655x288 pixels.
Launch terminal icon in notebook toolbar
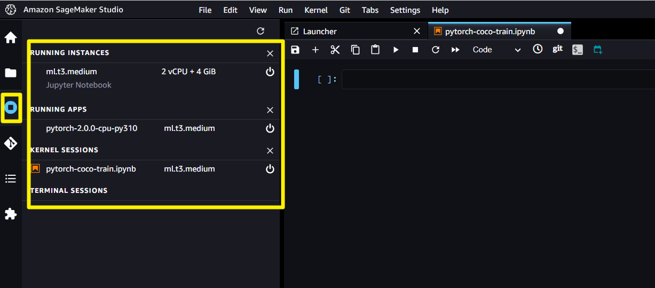(578, 50)
